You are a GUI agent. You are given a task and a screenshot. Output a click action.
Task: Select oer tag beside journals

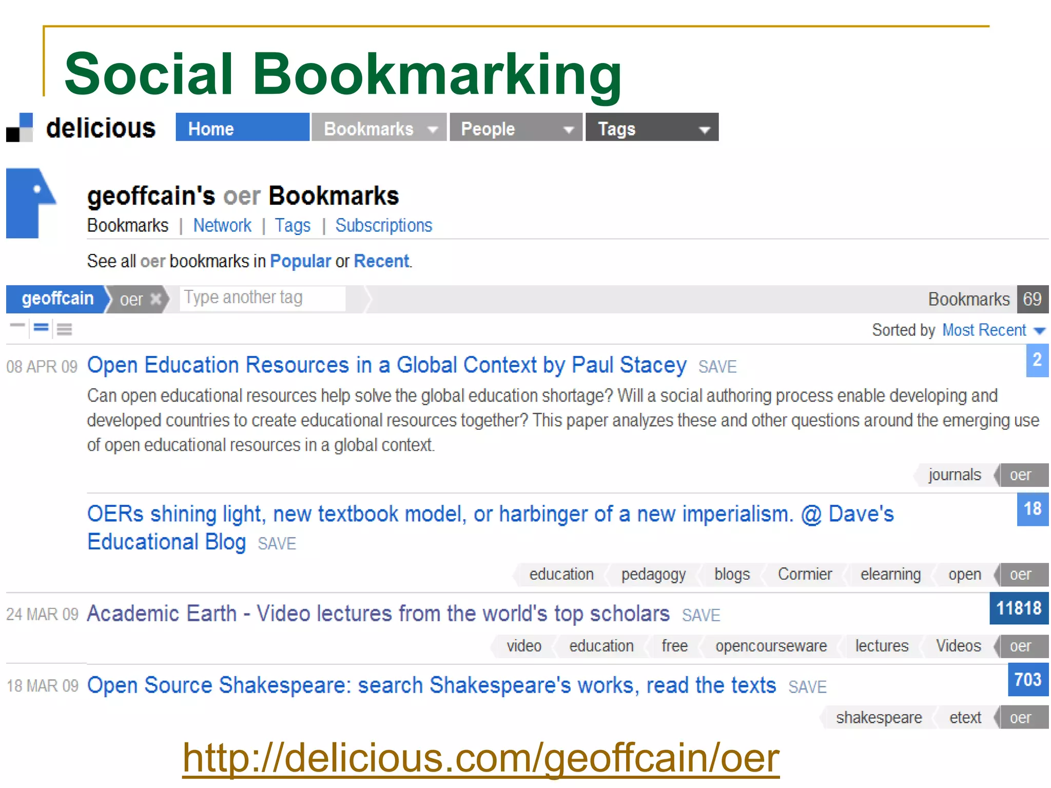click(x=1021, y=475)
